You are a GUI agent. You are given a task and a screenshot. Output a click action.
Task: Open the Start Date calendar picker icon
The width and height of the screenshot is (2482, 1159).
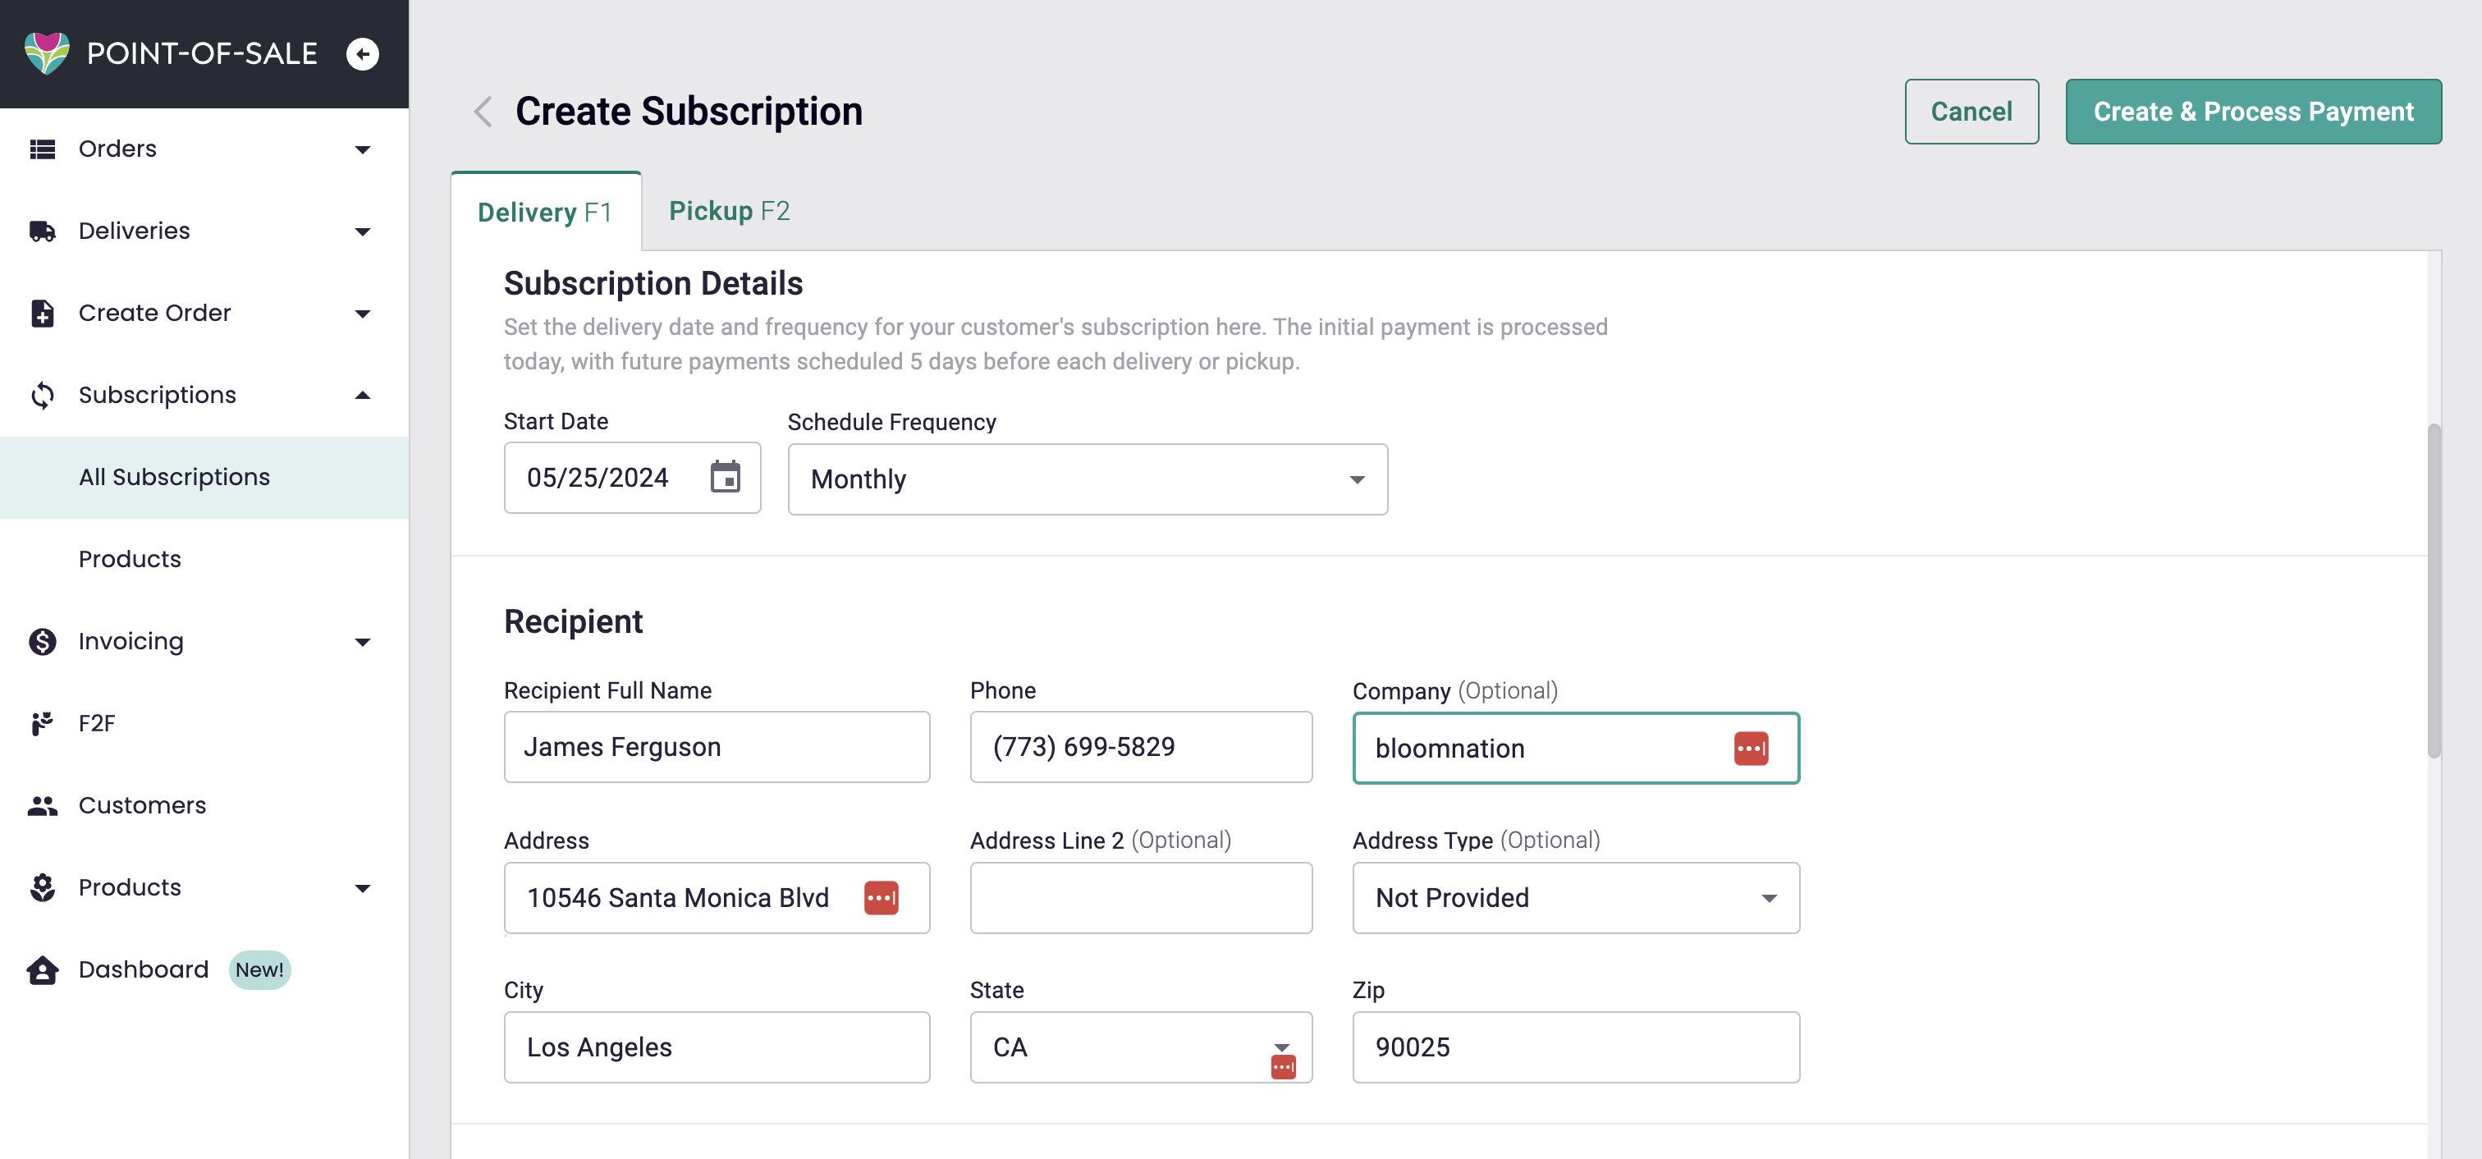point(726,477)
